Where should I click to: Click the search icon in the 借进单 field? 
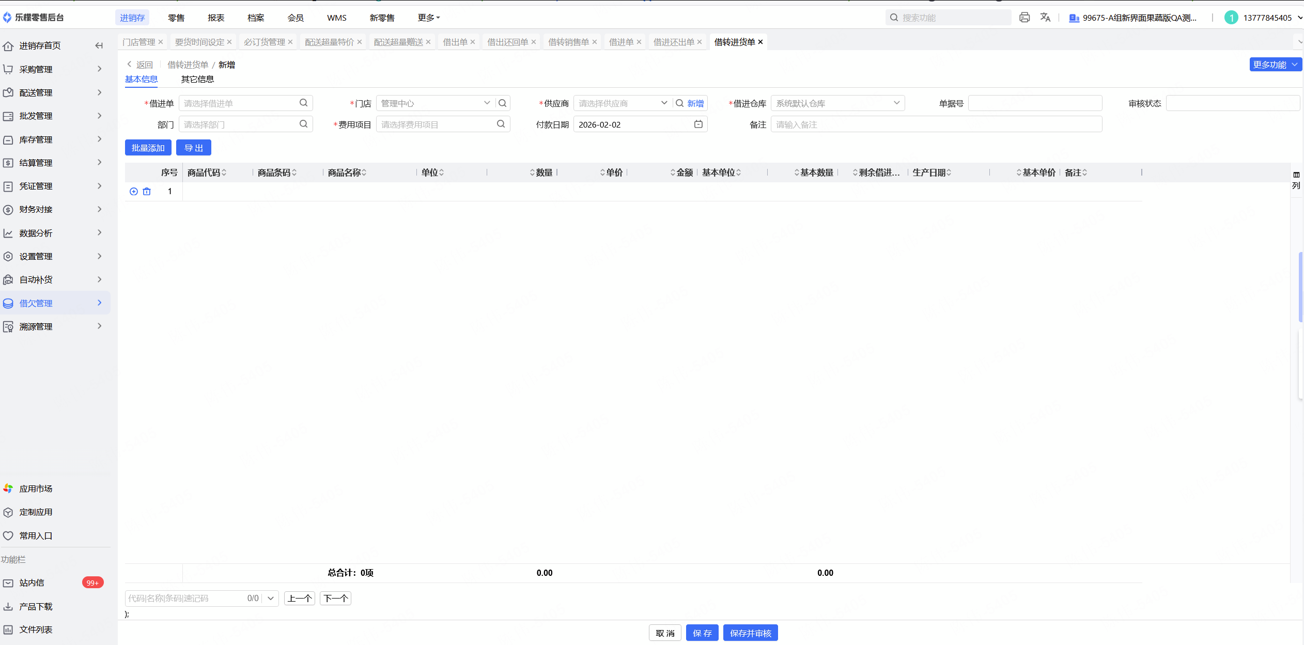(304, 103)
